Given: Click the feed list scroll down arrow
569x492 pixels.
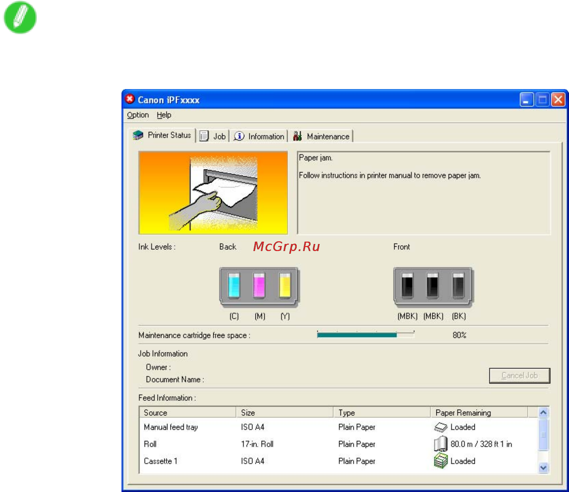Looking at the screenshot, I should tap(543, 468).
